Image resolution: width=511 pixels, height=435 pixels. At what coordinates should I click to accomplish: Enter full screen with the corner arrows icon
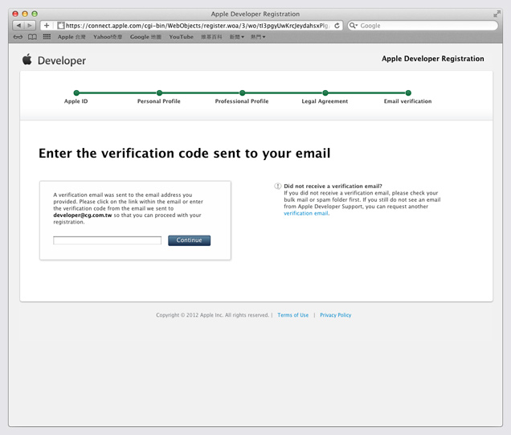[x=497, y=14]
